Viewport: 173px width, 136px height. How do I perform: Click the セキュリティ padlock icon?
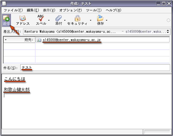click(x=77, y=18)
